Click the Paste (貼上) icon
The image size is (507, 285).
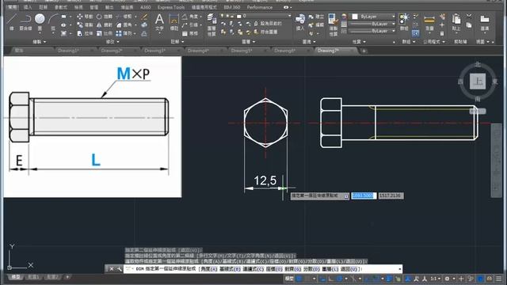pyautogui.click(x=456, y=22)
